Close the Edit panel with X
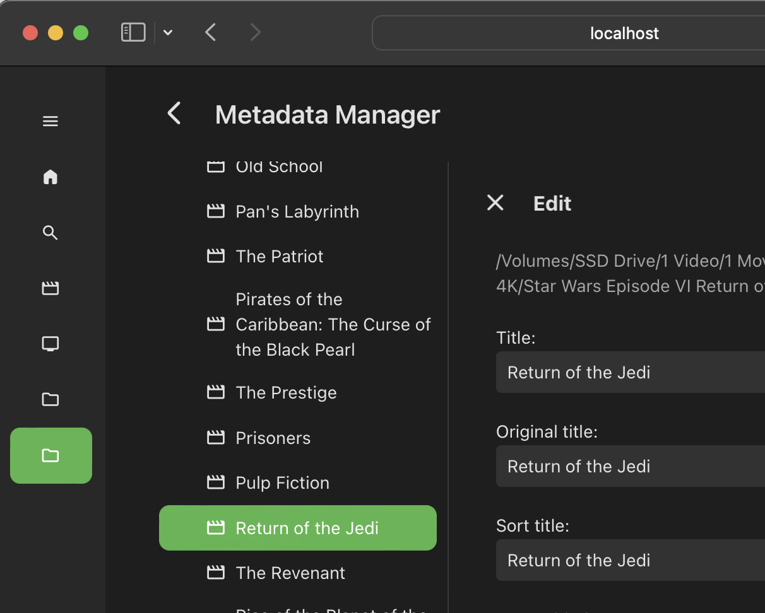 coord(495,202)
